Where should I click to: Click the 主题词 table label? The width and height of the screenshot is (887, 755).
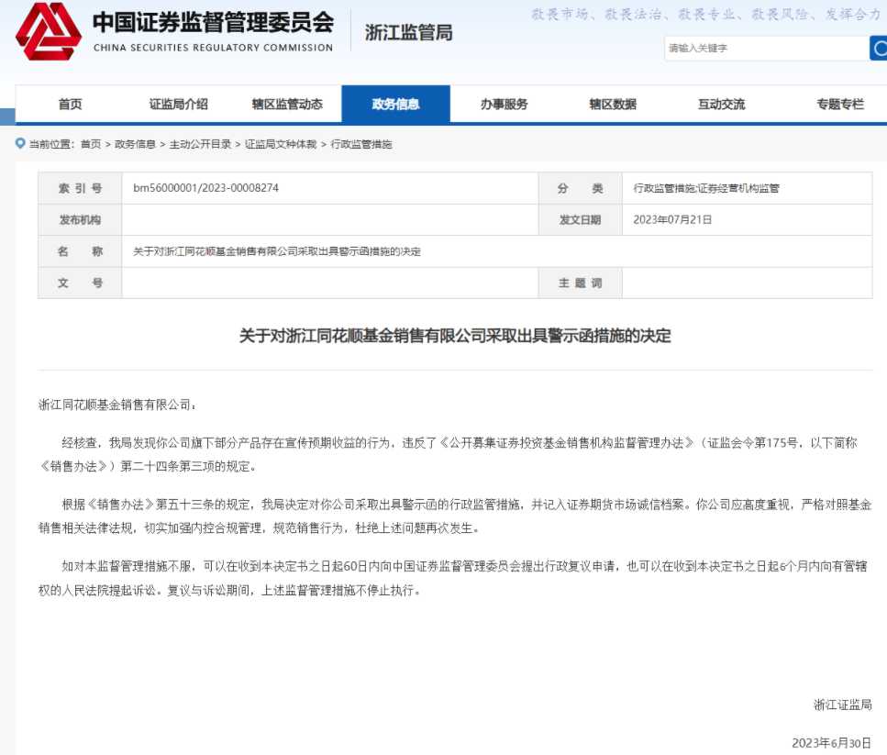click(581, 283)
